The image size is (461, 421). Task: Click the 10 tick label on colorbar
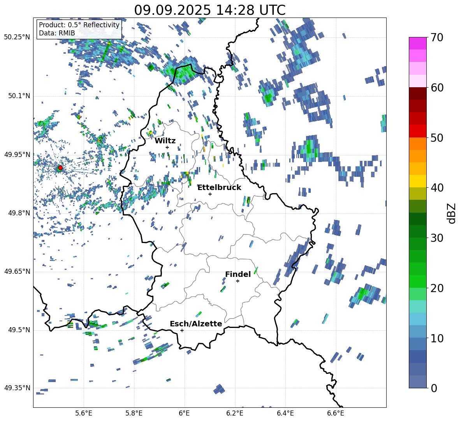pyautogui.click(x=436, y=338)
